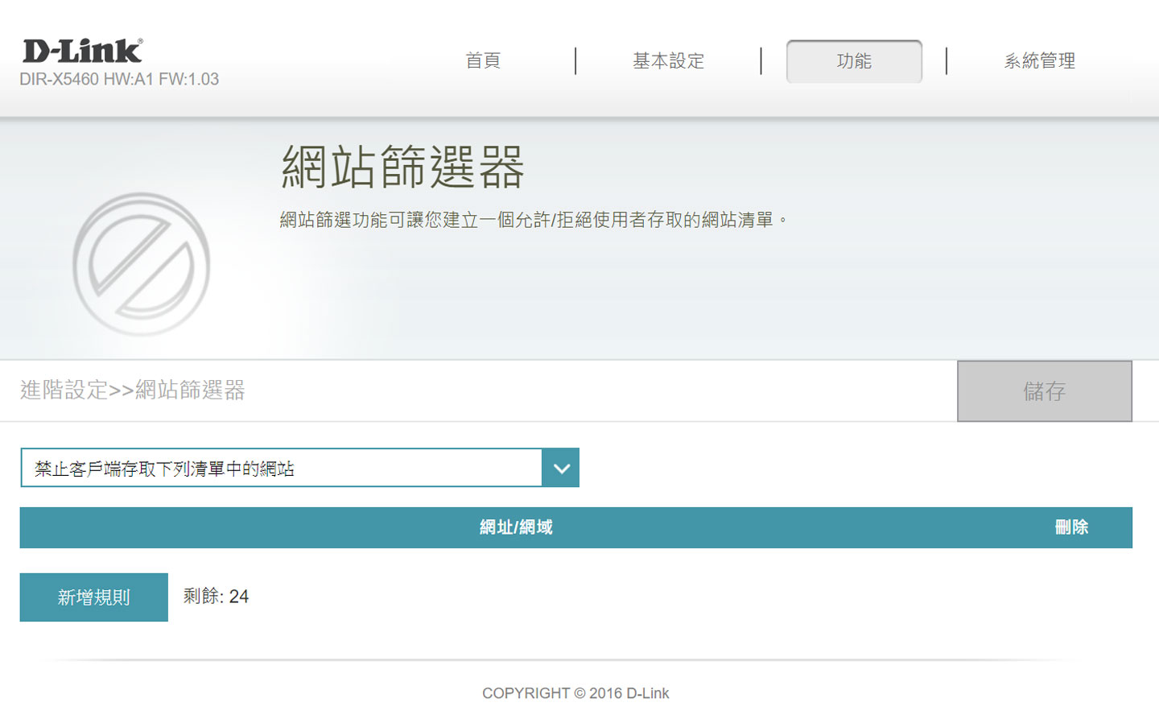Click the 儲存 save button
The image size is (1159, 719).
tap(1044, 391)
